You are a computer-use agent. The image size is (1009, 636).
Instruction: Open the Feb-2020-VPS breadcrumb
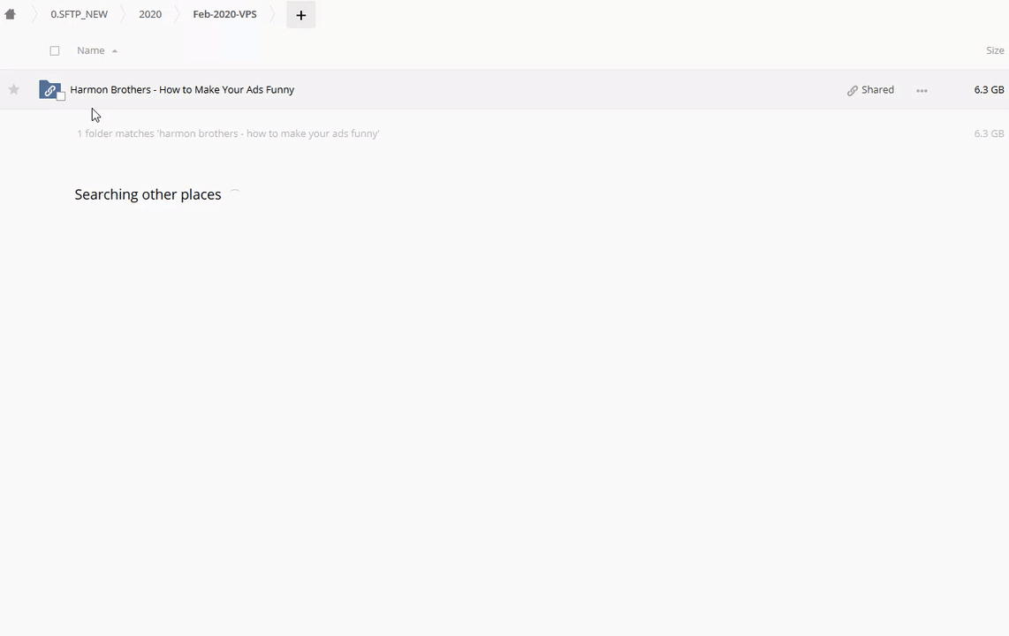224,14
